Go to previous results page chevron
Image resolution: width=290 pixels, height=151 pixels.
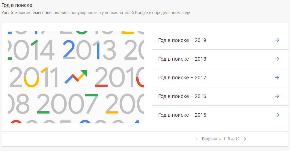(x=196, y=139)
